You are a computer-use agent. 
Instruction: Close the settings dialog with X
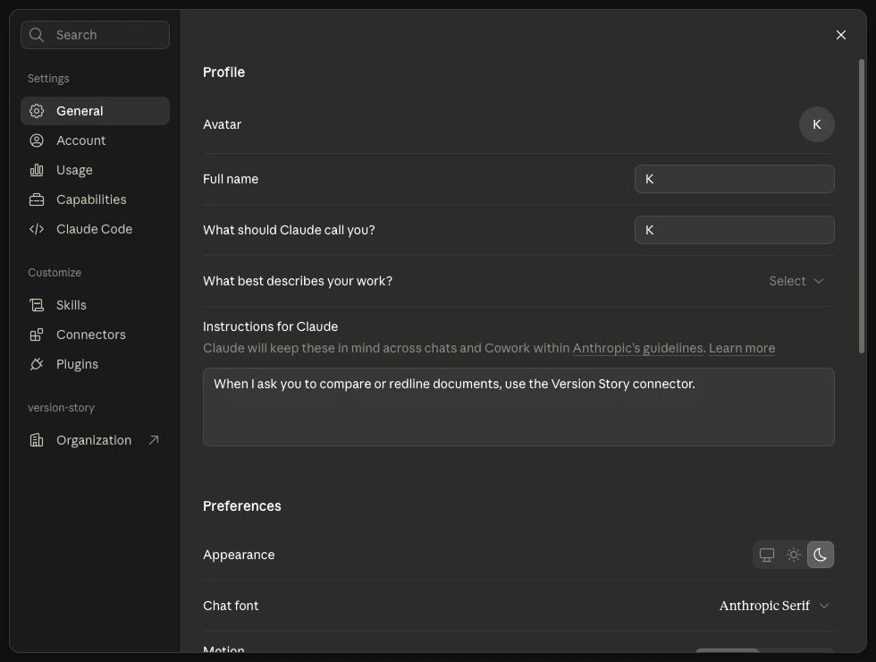pos(841,35)
